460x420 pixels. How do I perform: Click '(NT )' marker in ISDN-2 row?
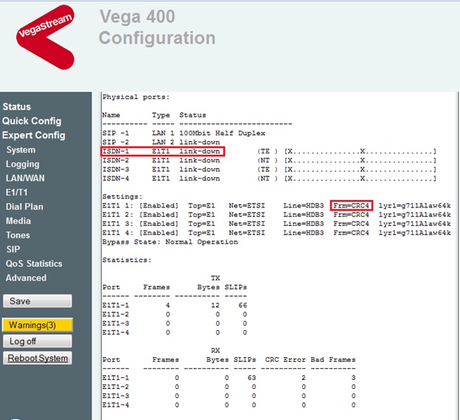pyautogui.click(x=268, y=160)
